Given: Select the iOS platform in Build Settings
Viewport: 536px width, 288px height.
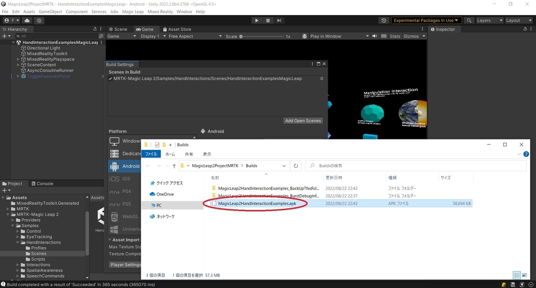Looking at the screenshot, I should click(125, 179).
